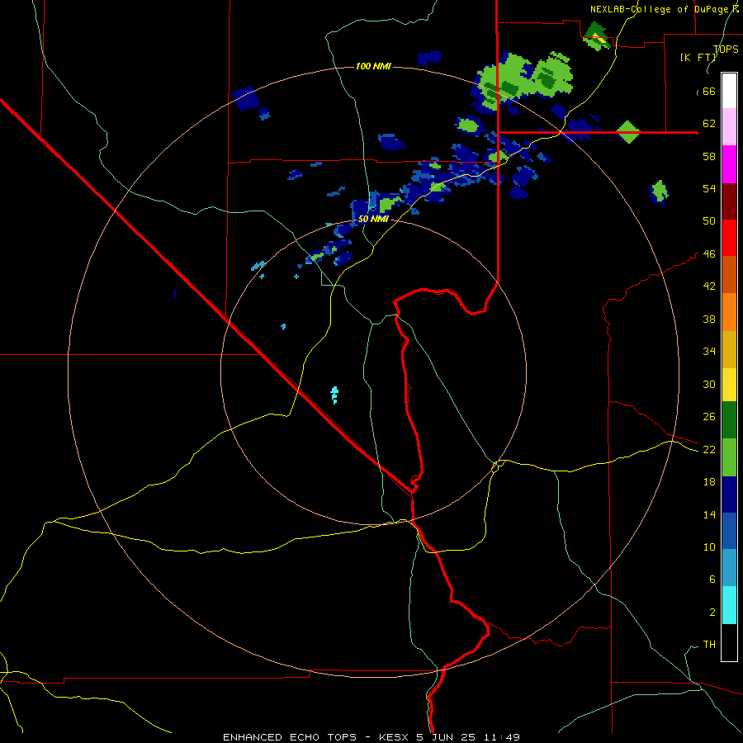Click the 54 legend value
The width and height of the screenshot is (743, 743).
(x=709, y=188)
